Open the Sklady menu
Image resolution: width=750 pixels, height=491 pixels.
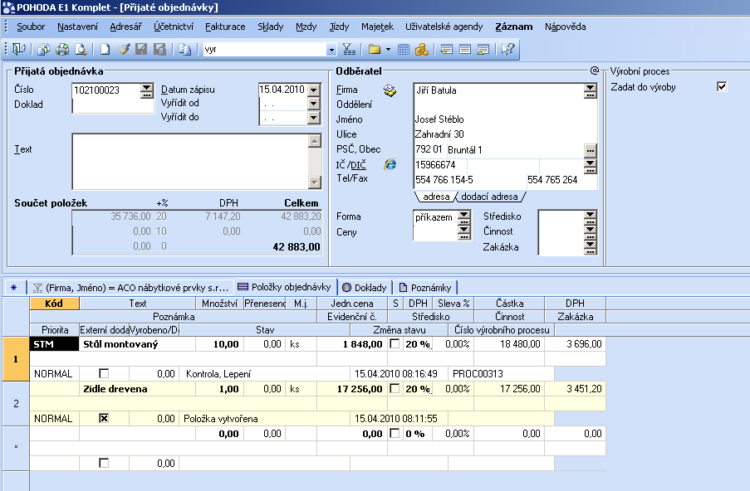[270, 27]
